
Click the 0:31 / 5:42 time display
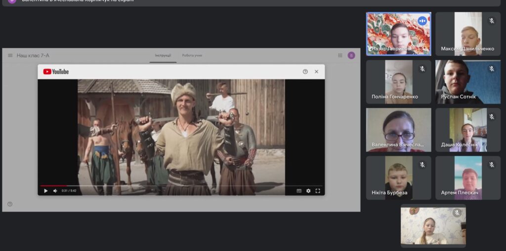(x=69, y=191)
